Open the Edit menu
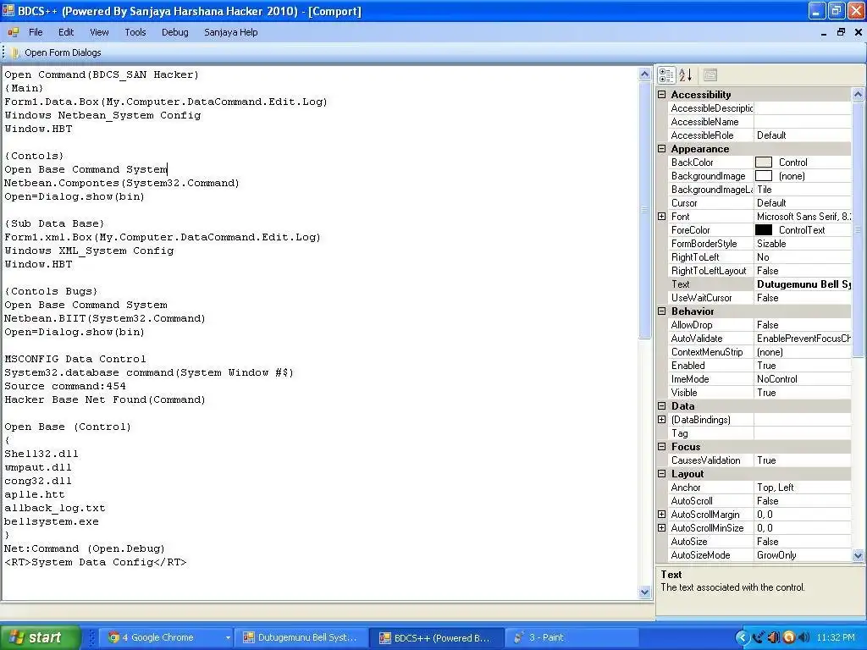867x650 pixels. click(x=66, y=32)
